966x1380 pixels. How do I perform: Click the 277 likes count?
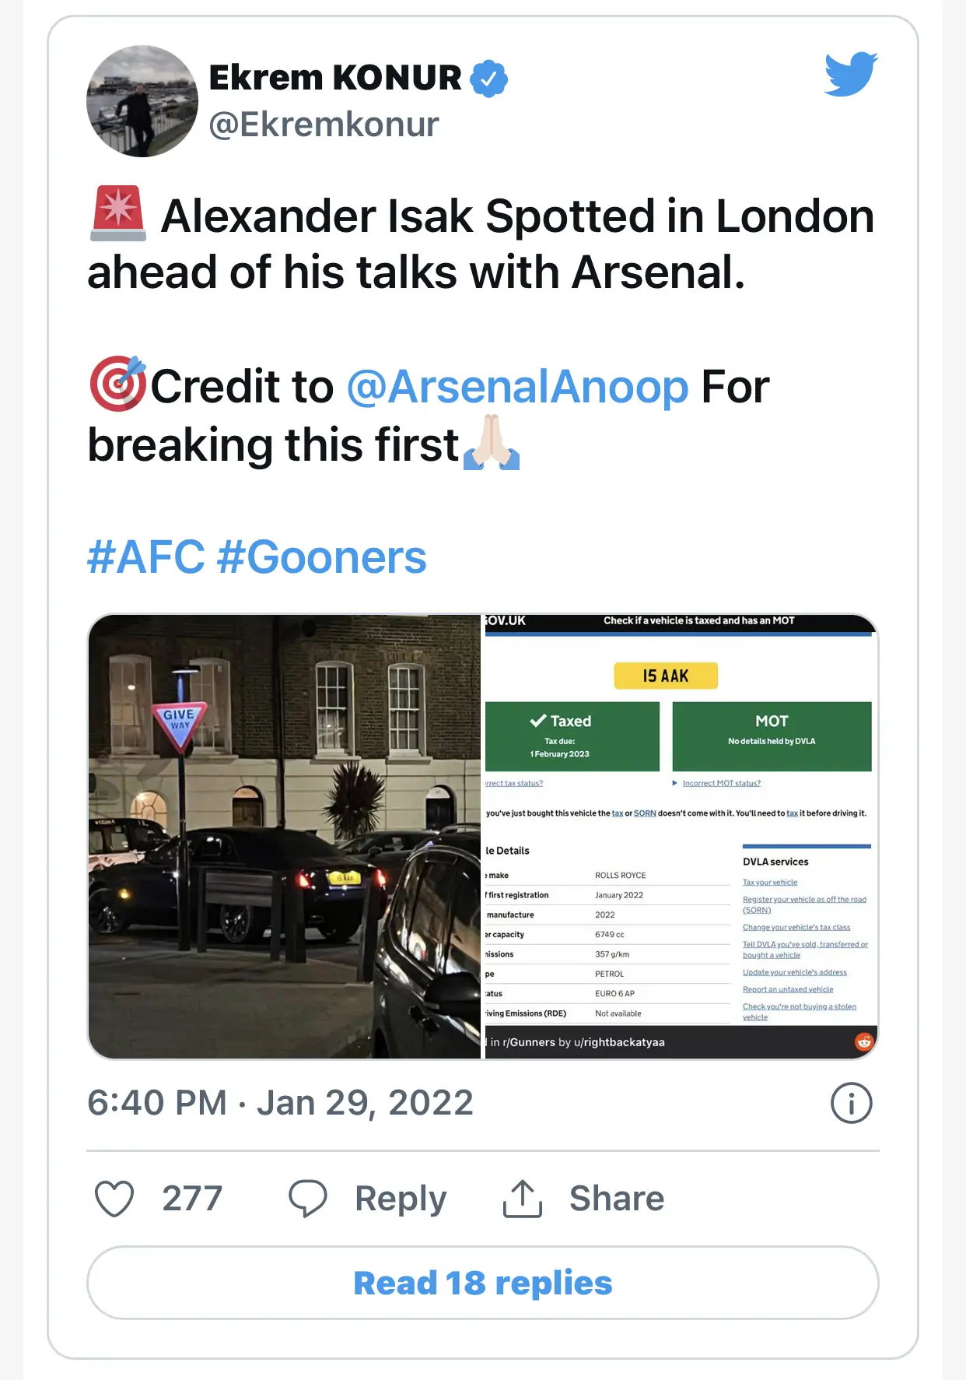(192, 1198)
